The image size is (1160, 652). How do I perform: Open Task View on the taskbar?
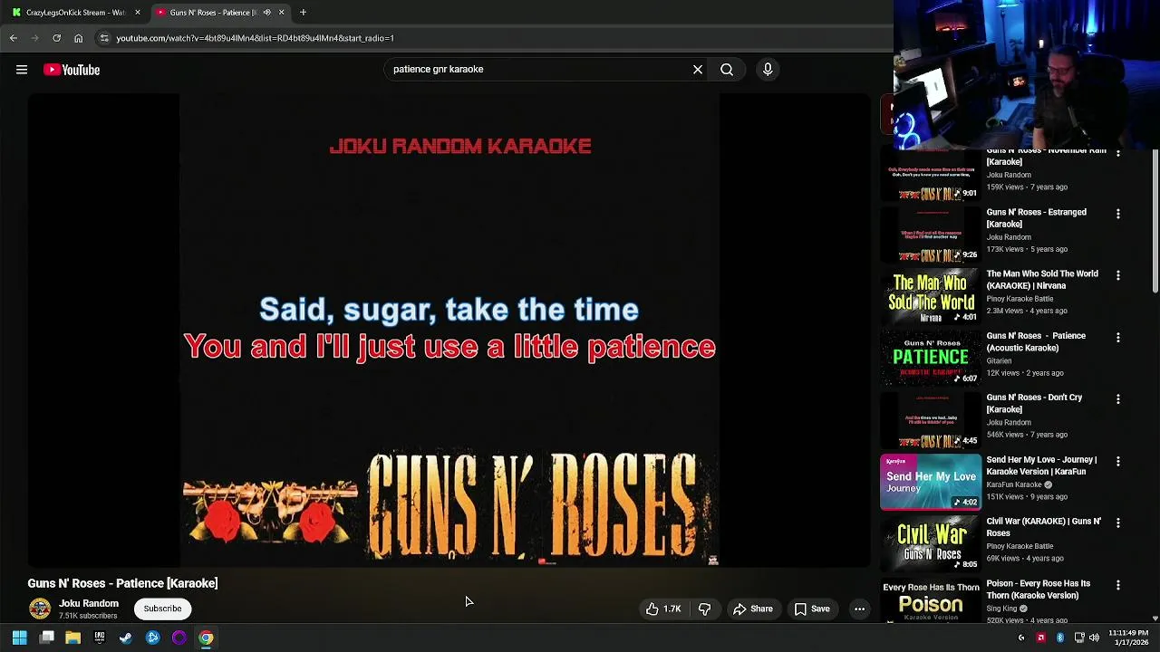tap(47, 638)
